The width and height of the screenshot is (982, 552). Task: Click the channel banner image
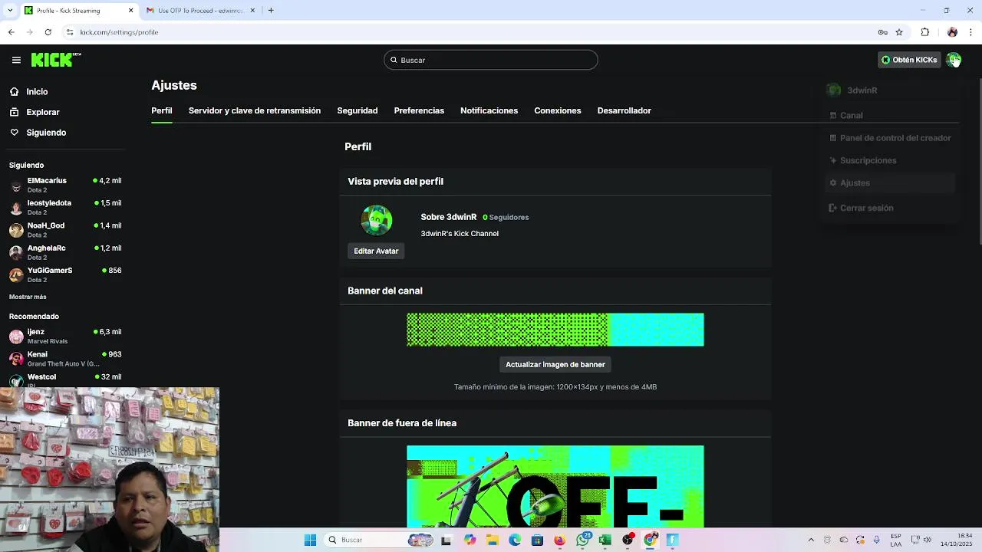[555, 330]
